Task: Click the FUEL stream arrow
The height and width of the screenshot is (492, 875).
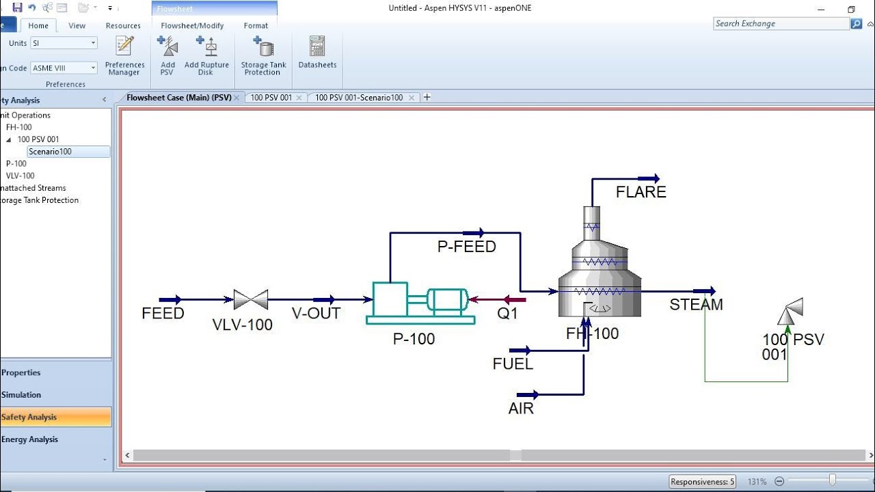Action: click(520, 351)
